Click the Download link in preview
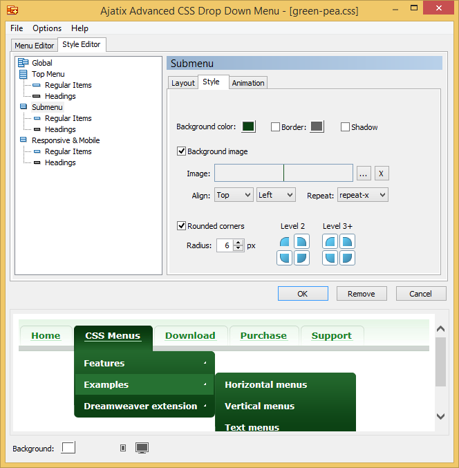Screen dimensions: 459x468 click(x=190, y=335)
